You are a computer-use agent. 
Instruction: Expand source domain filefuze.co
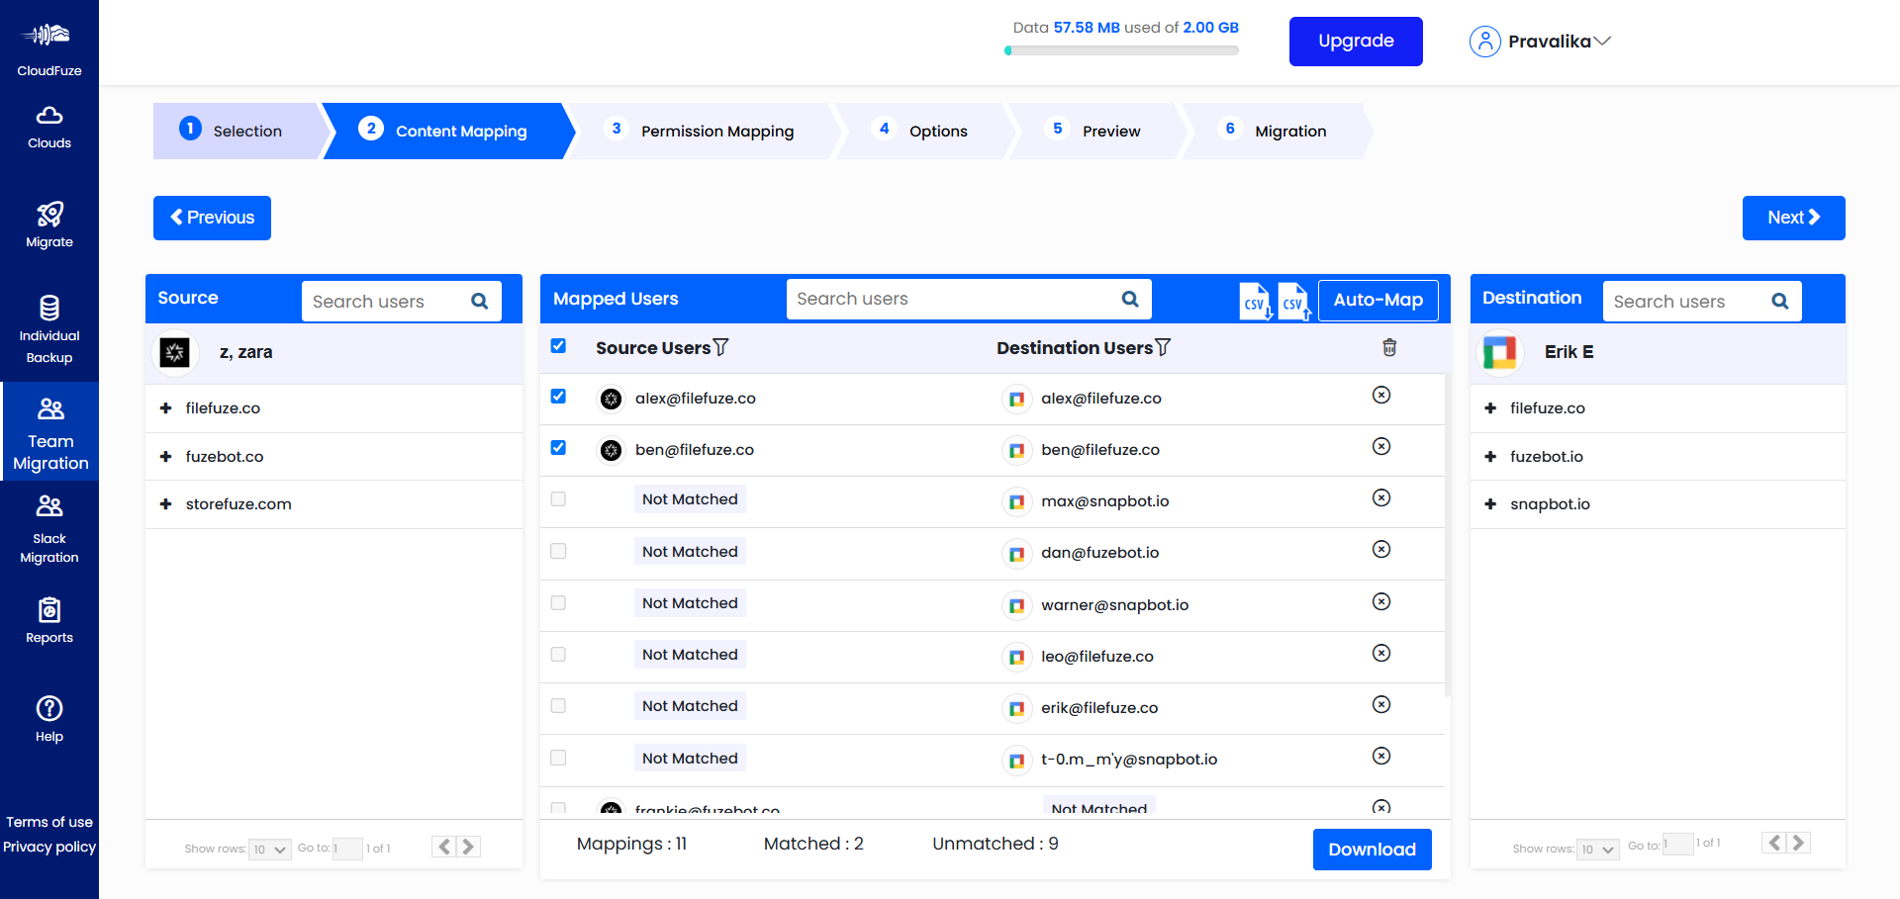(x=166, y=408)
